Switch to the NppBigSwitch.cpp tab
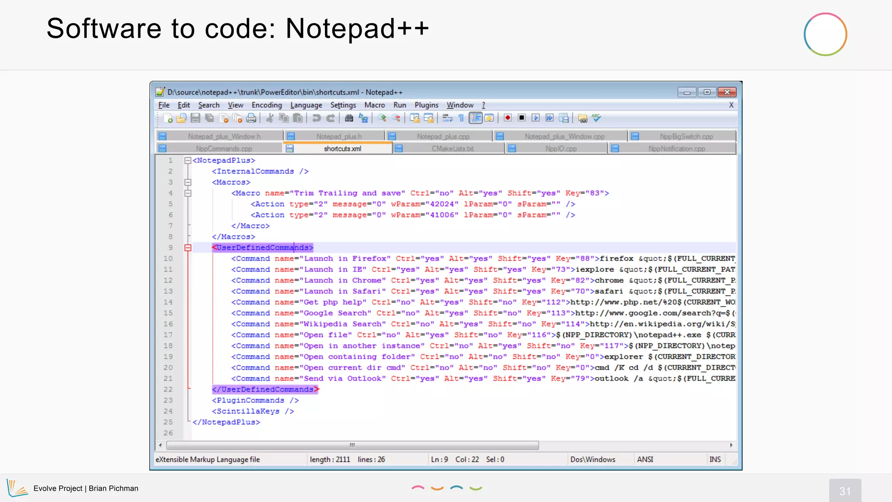This screenshot has height=502, width=892. pyautogui.click(x=682, y=136)
